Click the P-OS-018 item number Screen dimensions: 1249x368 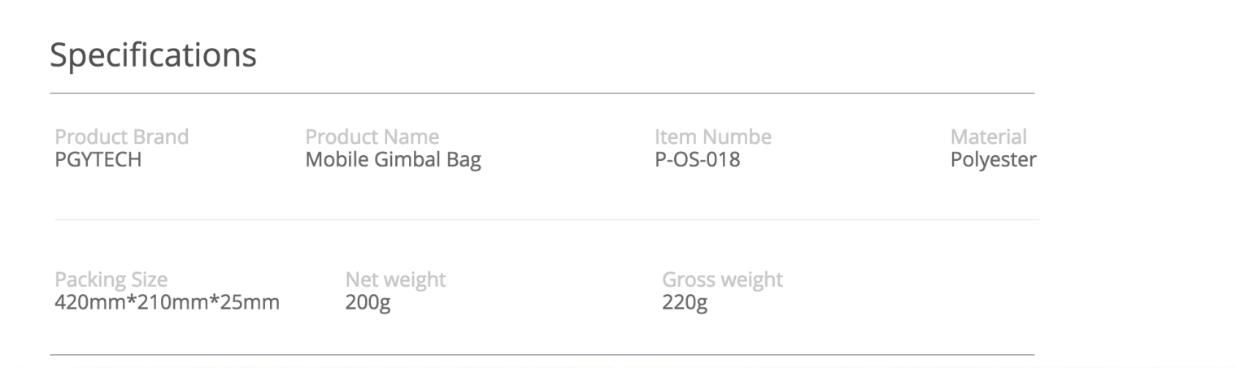pyautogui.click(x=697, y=160)
